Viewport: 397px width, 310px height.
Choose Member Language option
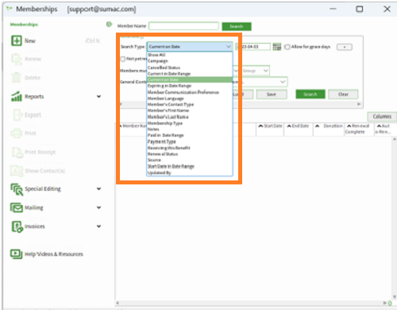[190, 99]
